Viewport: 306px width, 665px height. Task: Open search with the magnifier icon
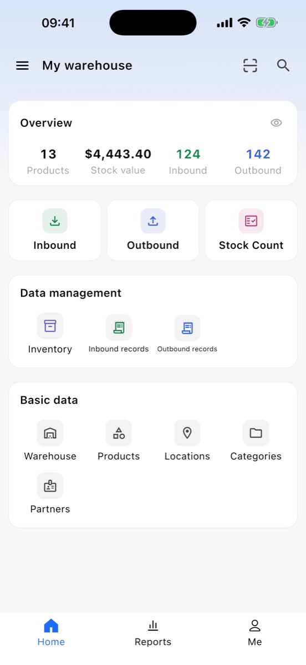point(283,66)
